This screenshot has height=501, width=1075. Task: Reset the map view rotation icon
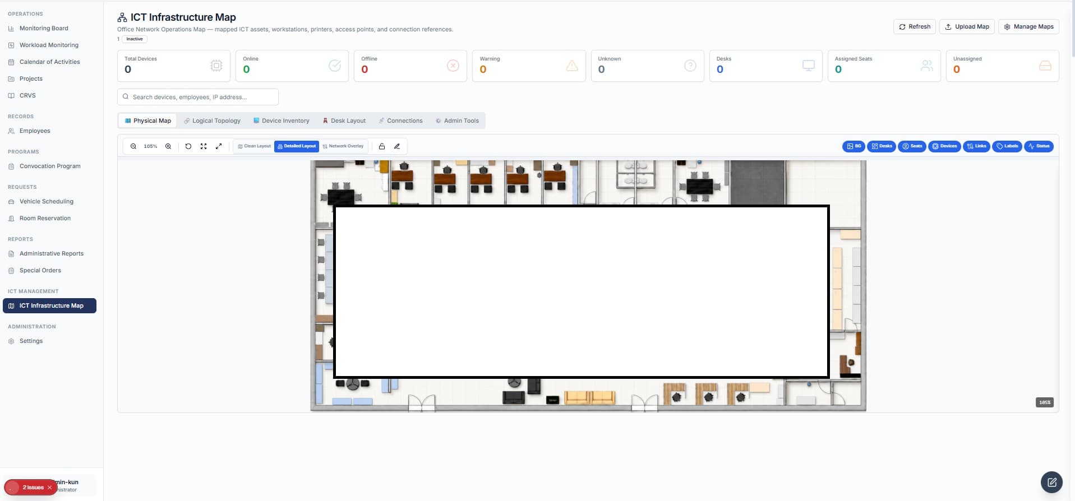tap(188, 146)
